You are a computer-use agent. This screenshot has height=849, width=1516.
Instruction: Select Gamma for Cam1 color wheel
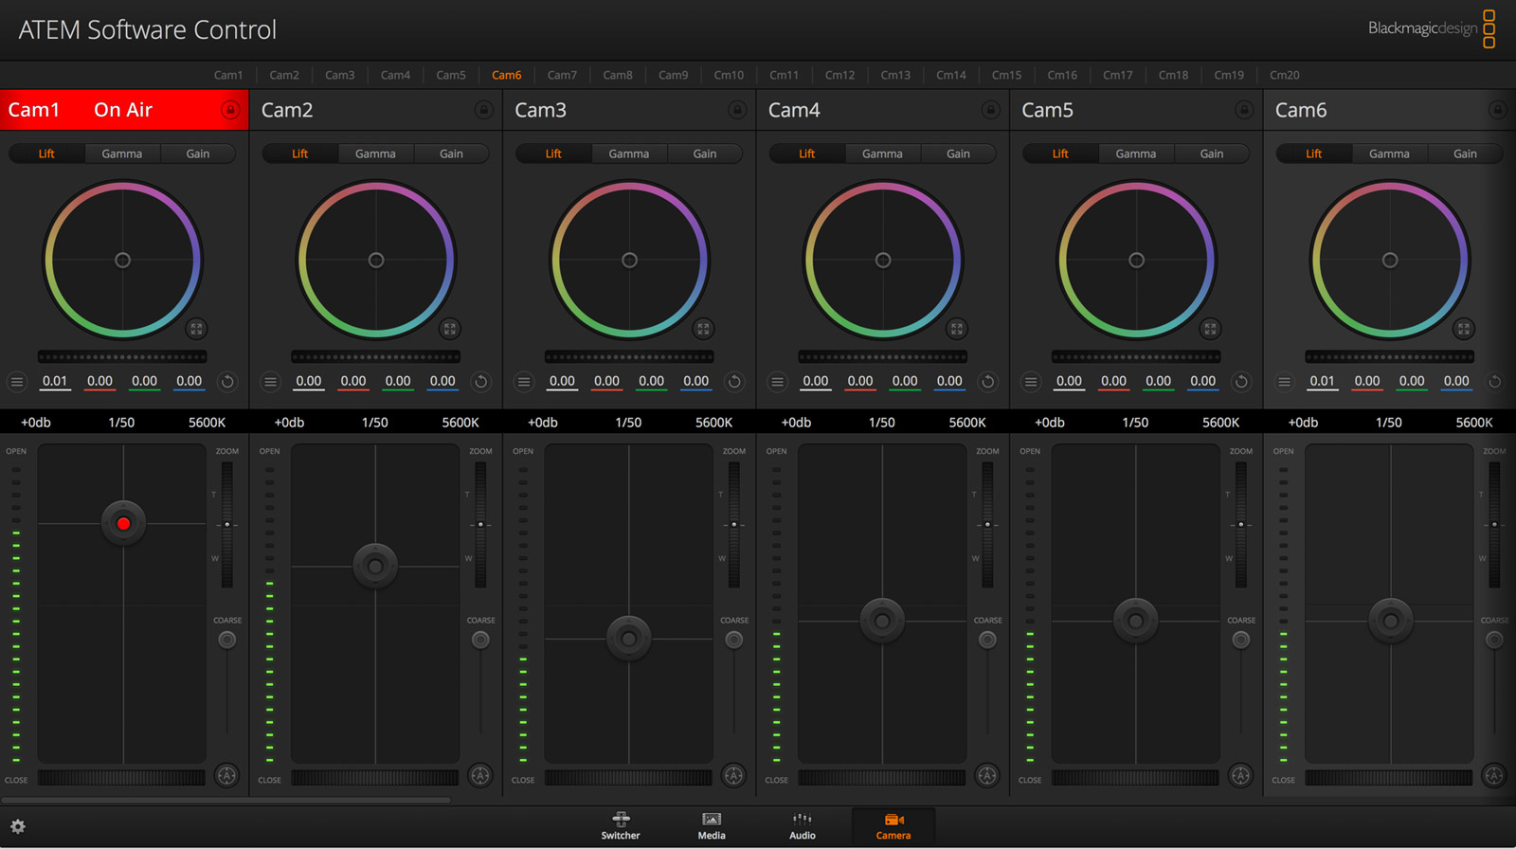point(122,154)
